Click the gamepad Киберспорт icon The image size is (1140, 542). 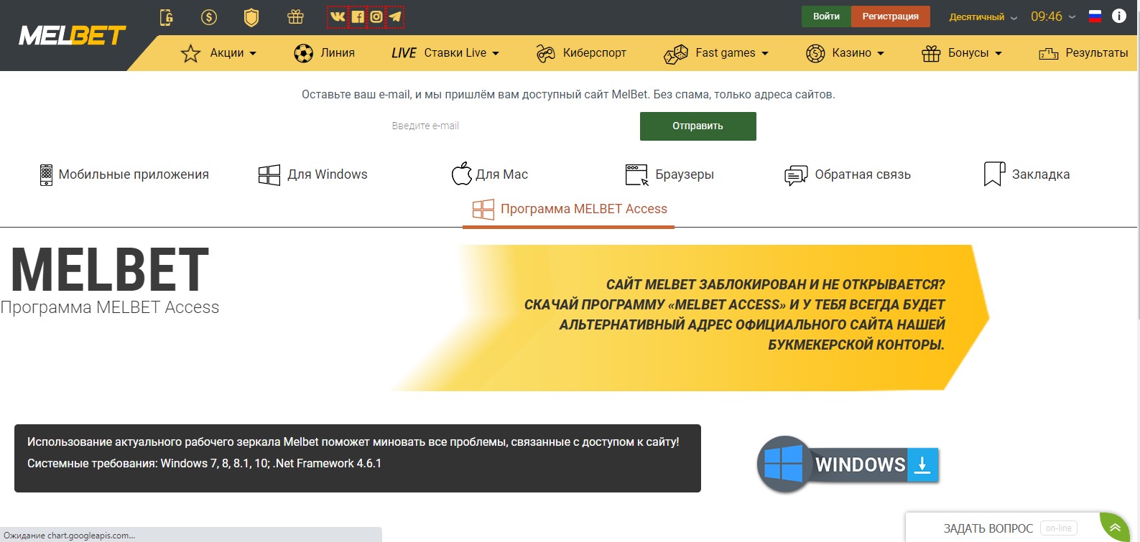coord(546,53)
